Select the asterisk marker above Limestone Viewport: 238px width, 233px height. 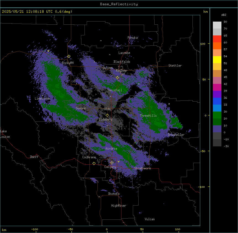42,95
